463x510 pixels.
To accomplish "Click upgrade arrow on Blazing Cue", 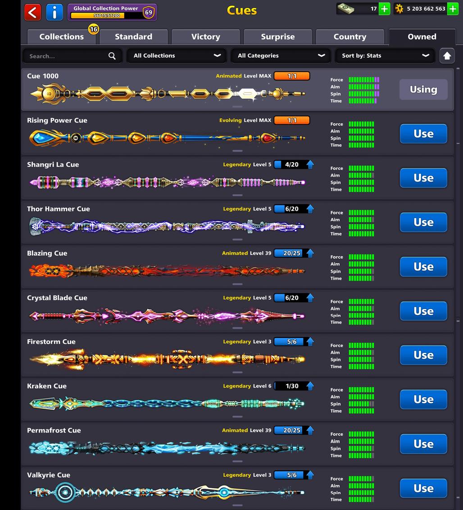I will pyautogui.click(x=310, y=253).
